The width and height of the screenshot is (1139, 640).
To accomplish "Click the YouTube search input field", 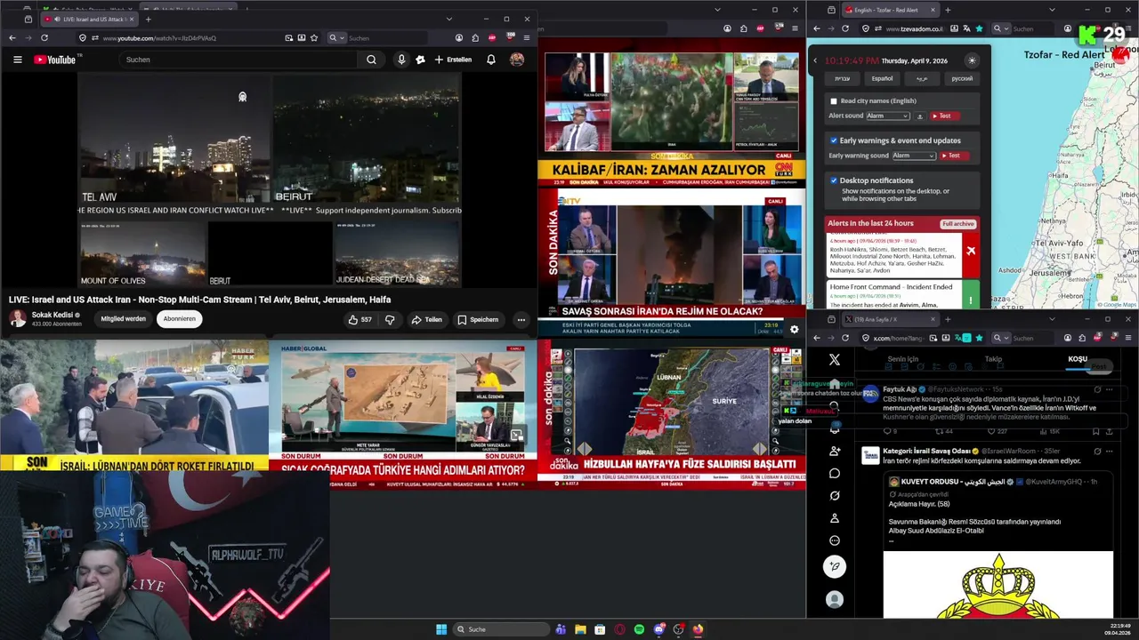I will point(239,60).
